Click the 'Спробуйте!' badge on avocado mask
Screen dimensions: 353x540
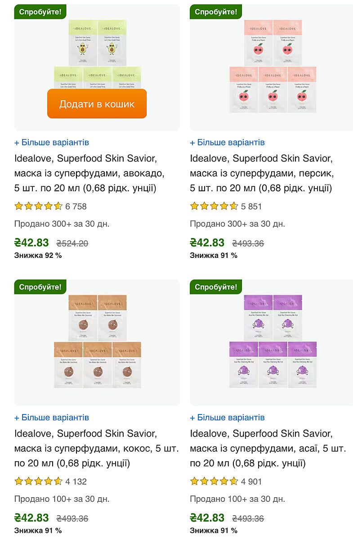coord(40,12)
